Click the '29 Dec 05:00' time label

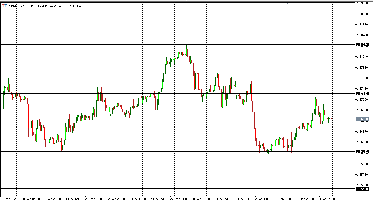(222, 199)
